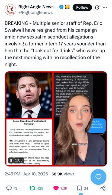
Task: Open the Eric Swalwell photo in video
Action: click(29, 95)
